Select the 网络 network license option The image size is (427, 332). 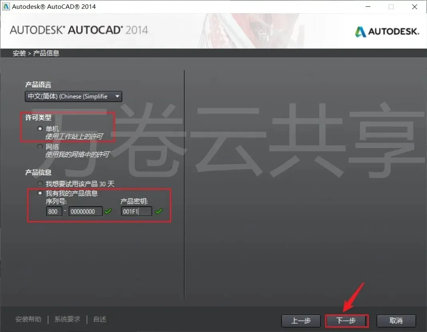pos(40,147)
